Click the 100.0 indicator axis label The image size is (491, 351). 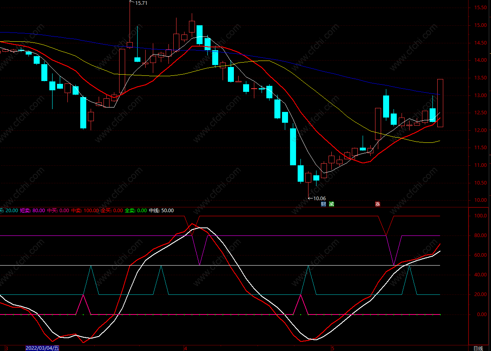pos(481,216)
